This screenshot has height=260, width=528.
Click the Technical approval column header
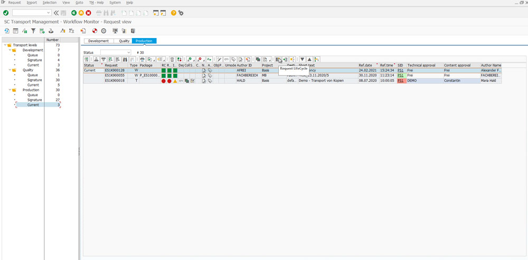(x=425, y=65)
